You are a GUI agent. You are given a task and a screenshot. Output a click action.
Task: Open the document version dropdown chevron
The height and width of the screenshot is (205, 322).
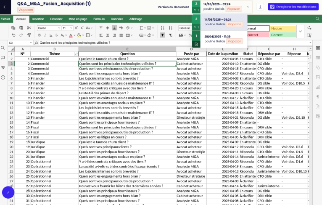[248, 7]
